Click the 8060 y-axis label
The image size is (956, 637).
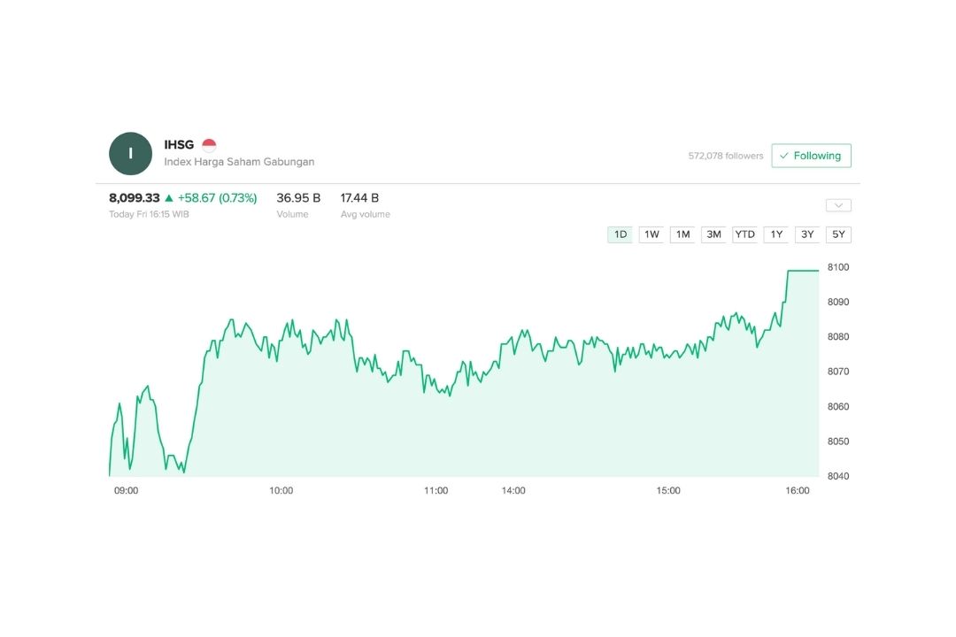pyautogui.click(x=838, y=407)
